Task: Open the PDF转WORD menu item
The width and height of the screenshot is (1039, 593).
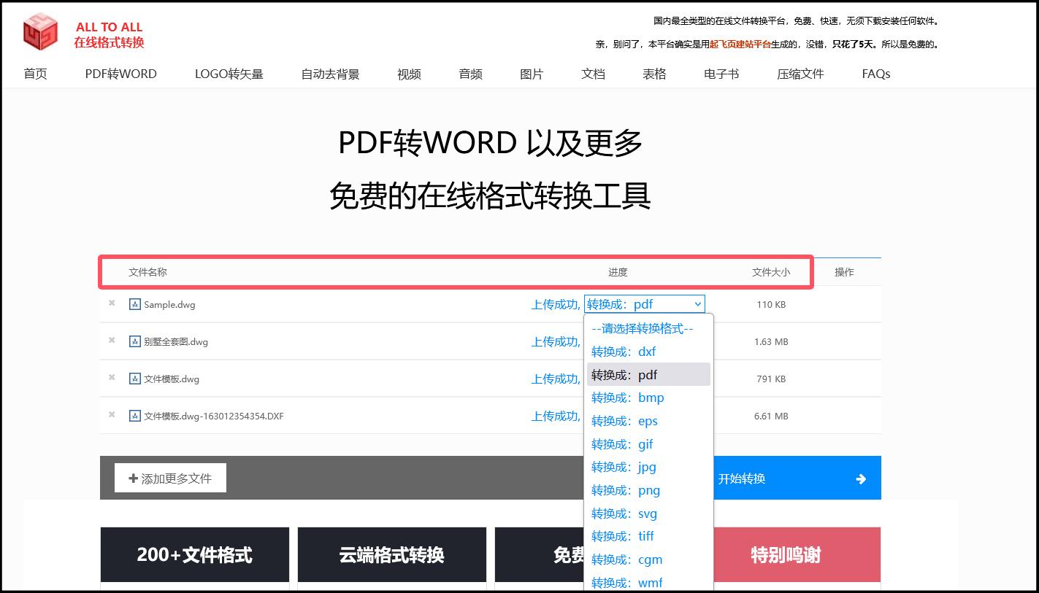Action: coord(120,74)
